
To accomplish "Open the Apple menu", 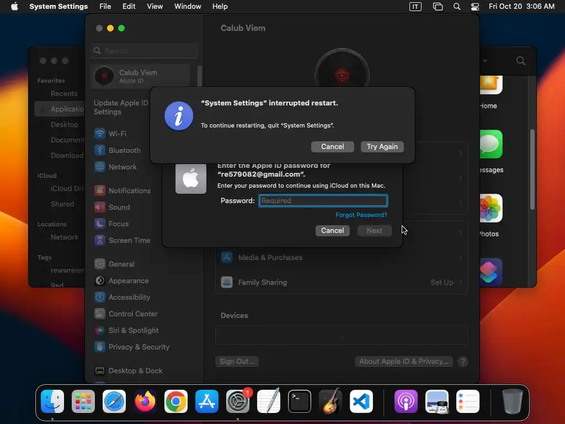I will click(14, 7).
